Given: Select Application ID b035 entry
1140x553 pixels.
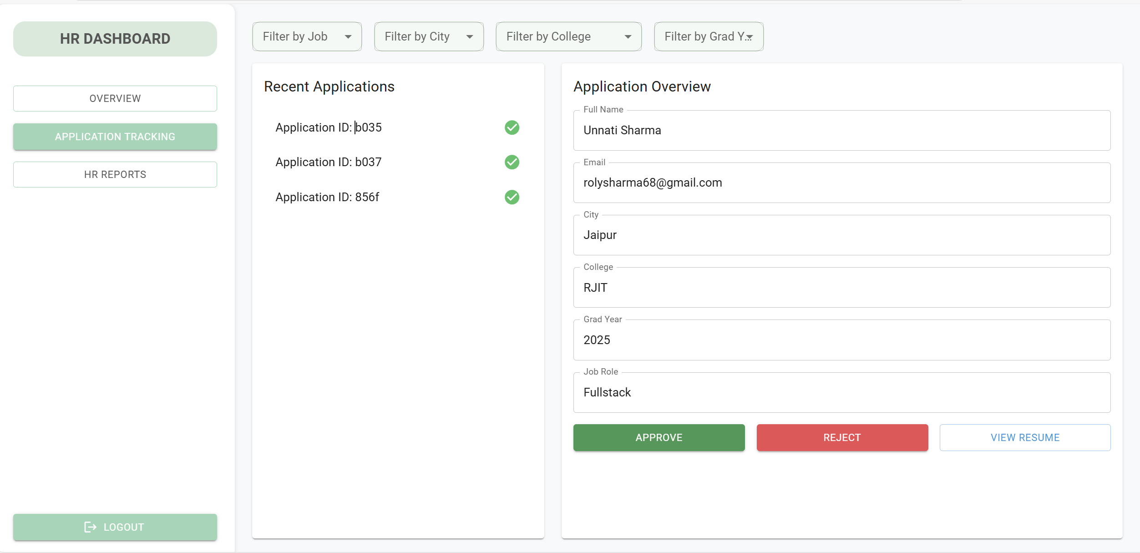Looking at the screenshot, I should pyautogui.click(x=329, y=127).
